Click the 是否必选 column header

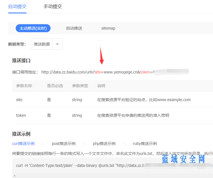[55, 86]
